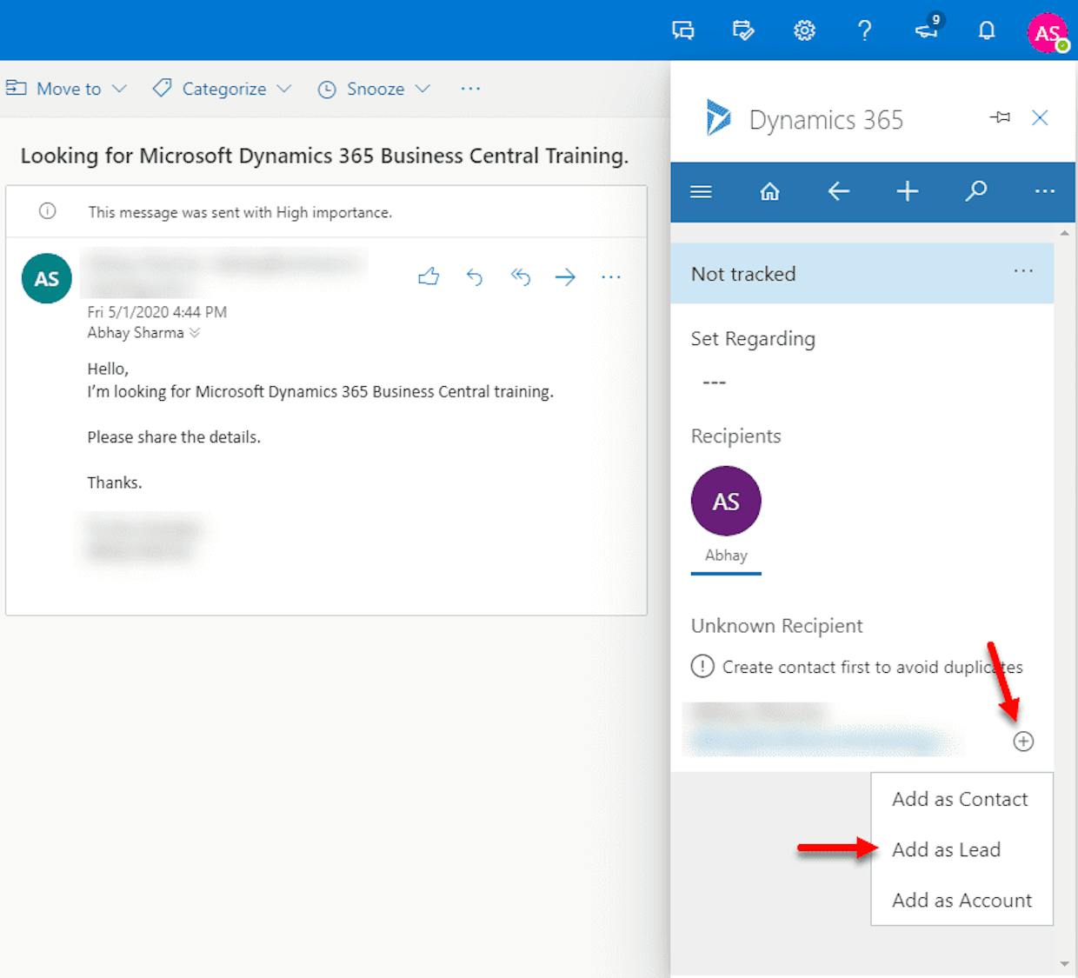
Task: Click the info icon beside High importance notice
Action: (48, 211)
